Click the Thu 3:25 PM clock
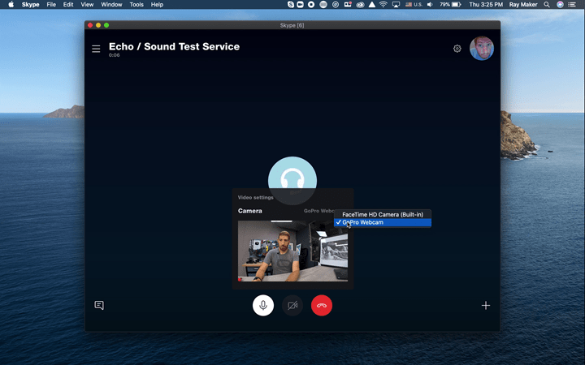 pos(486,5)
